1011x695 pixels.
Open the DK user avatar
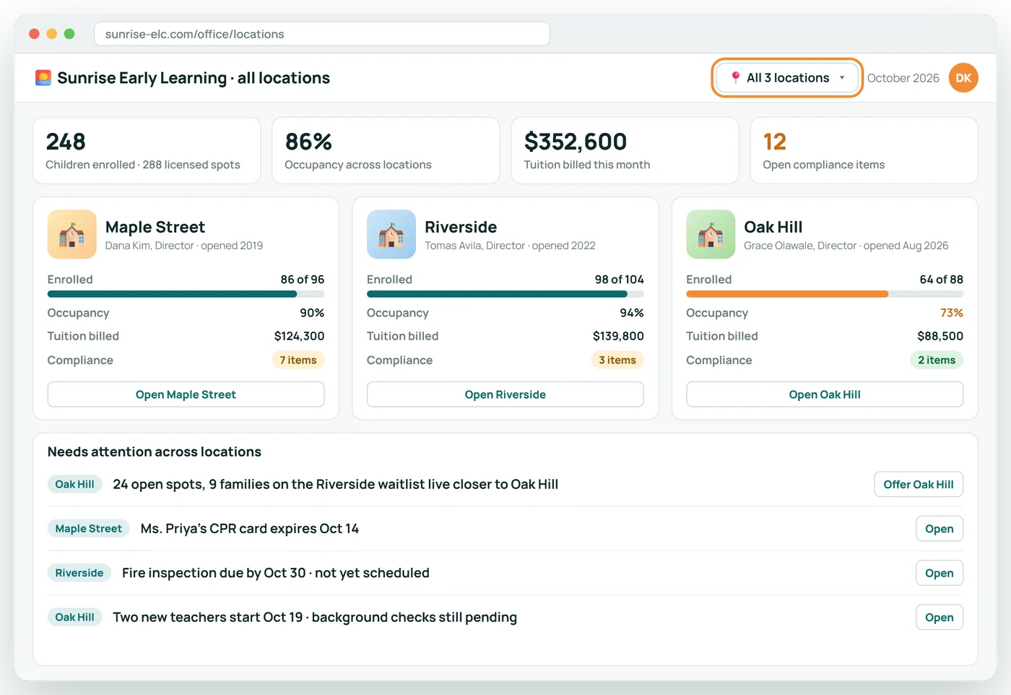963,78
